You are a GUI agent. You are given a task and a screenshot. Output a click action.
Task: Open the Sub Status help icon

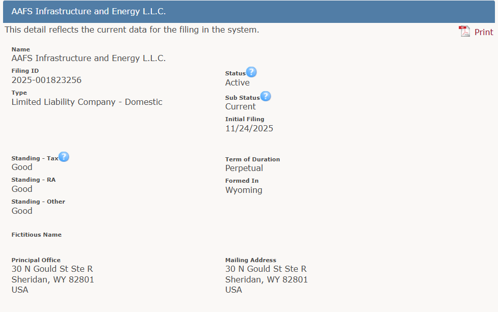[266, 96]
